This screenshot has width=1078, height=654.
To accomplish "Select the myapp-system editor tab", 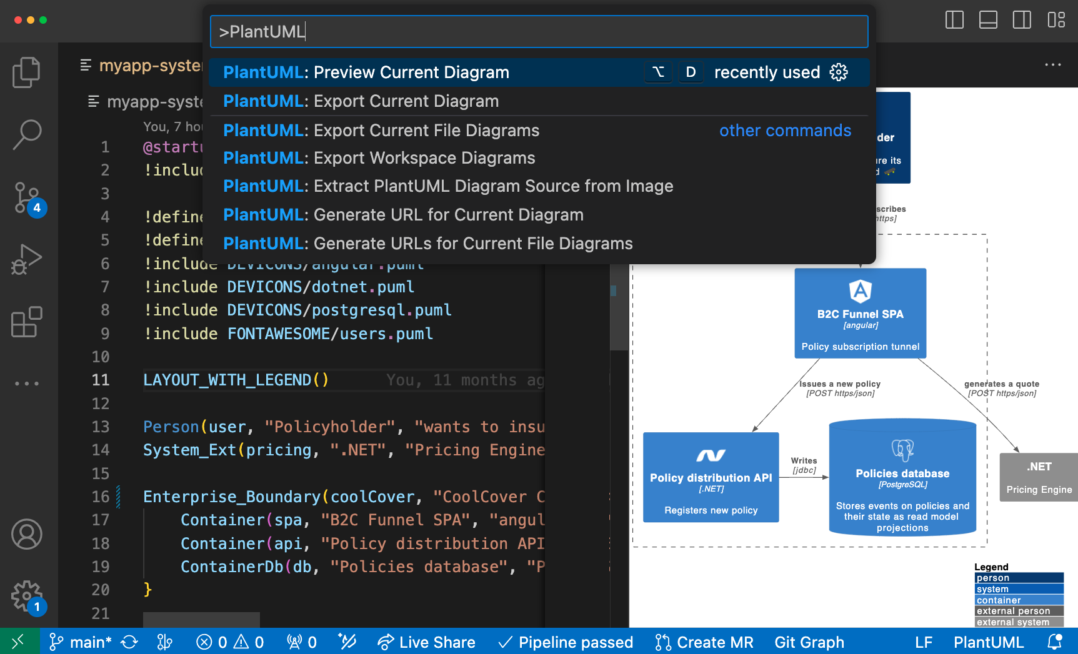I will 141,65.
